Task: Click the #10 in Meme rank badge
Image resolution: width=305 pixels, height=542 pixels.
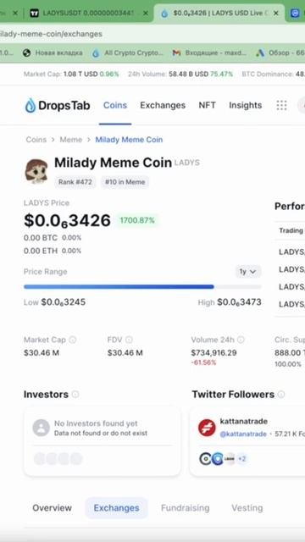Action: 125,182
